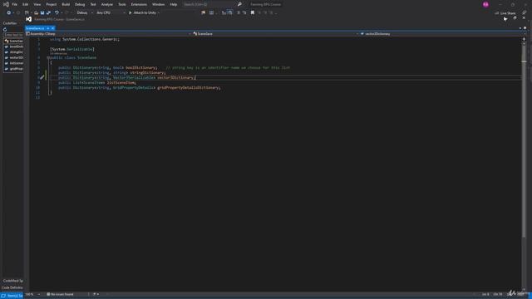Open the SceneSave type navigation dropdown
Viewport: 532px width, 299px height.
pyautogui.click(x=275, y=34)
